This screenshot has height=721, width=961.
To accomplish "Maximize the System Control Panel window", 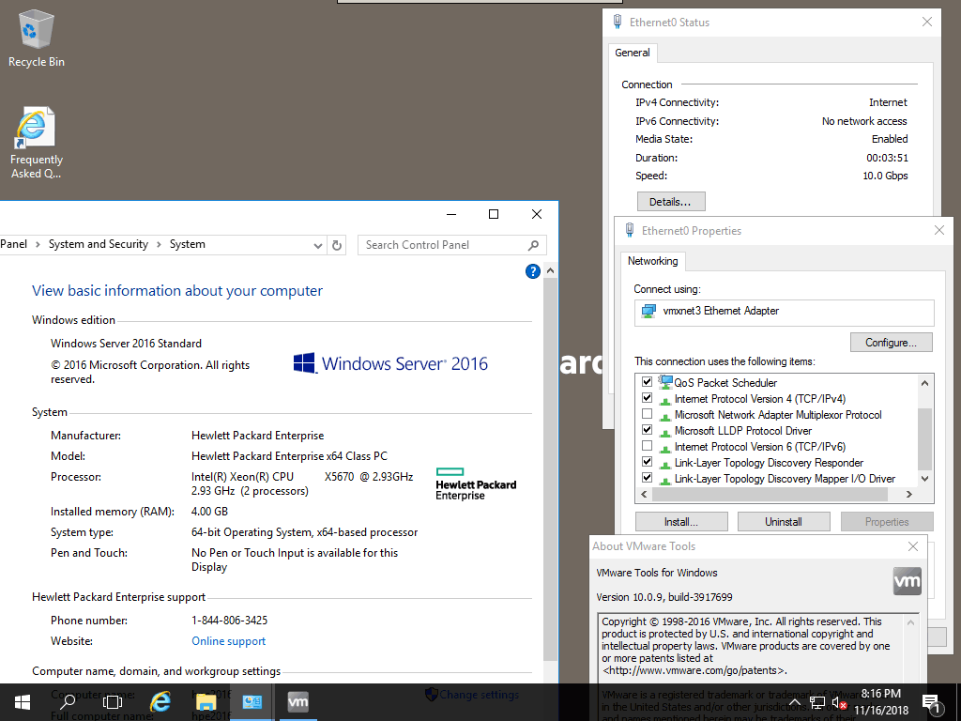I will pos(494,214).
